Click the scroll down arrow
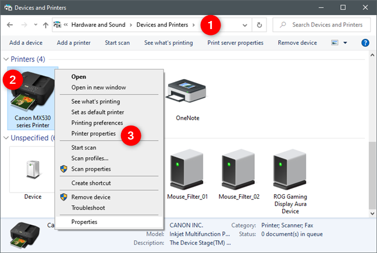The height and width of the screenshot is (253, 377). point(372,213)
